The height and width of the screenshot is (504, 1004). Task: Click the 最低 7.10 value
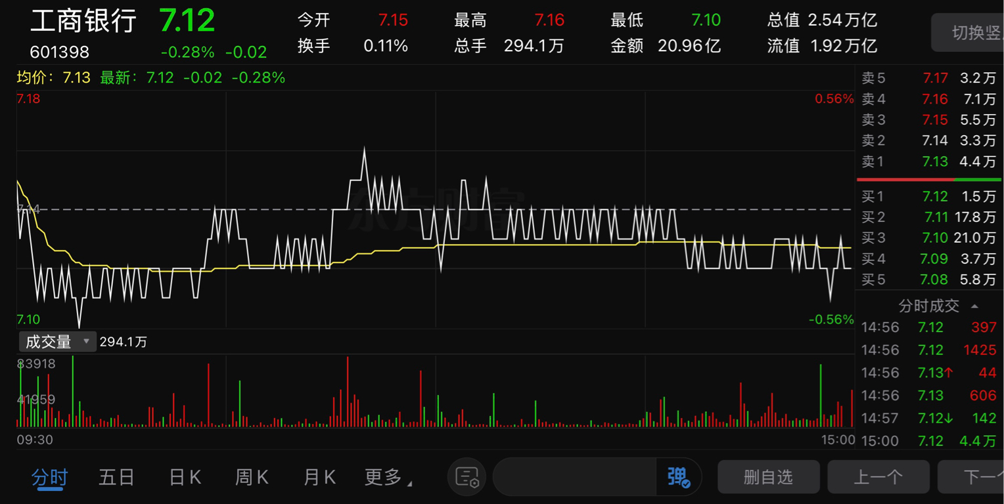coord(706,20)
